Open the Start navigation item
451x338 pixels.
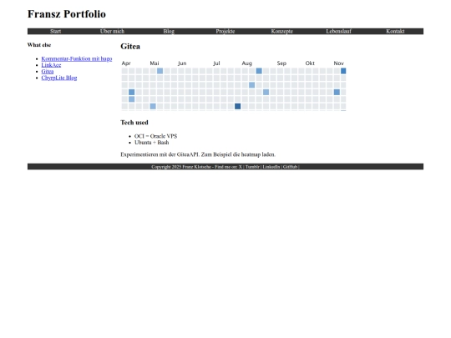pos(55,32)
